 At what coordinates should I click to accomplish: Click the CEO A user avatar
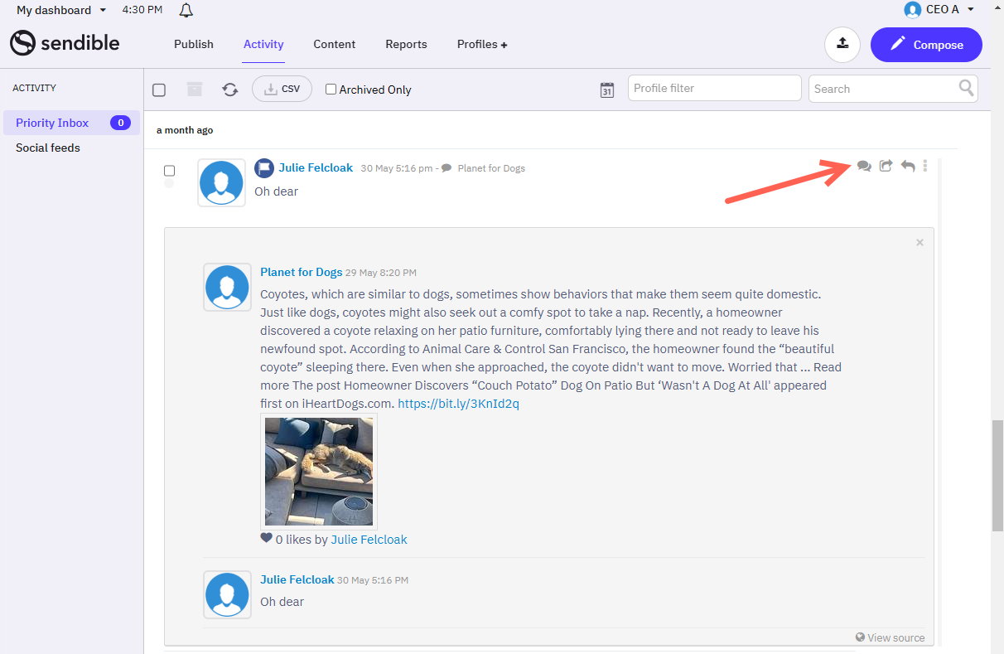pyautogui.click(x=913, y=10)
